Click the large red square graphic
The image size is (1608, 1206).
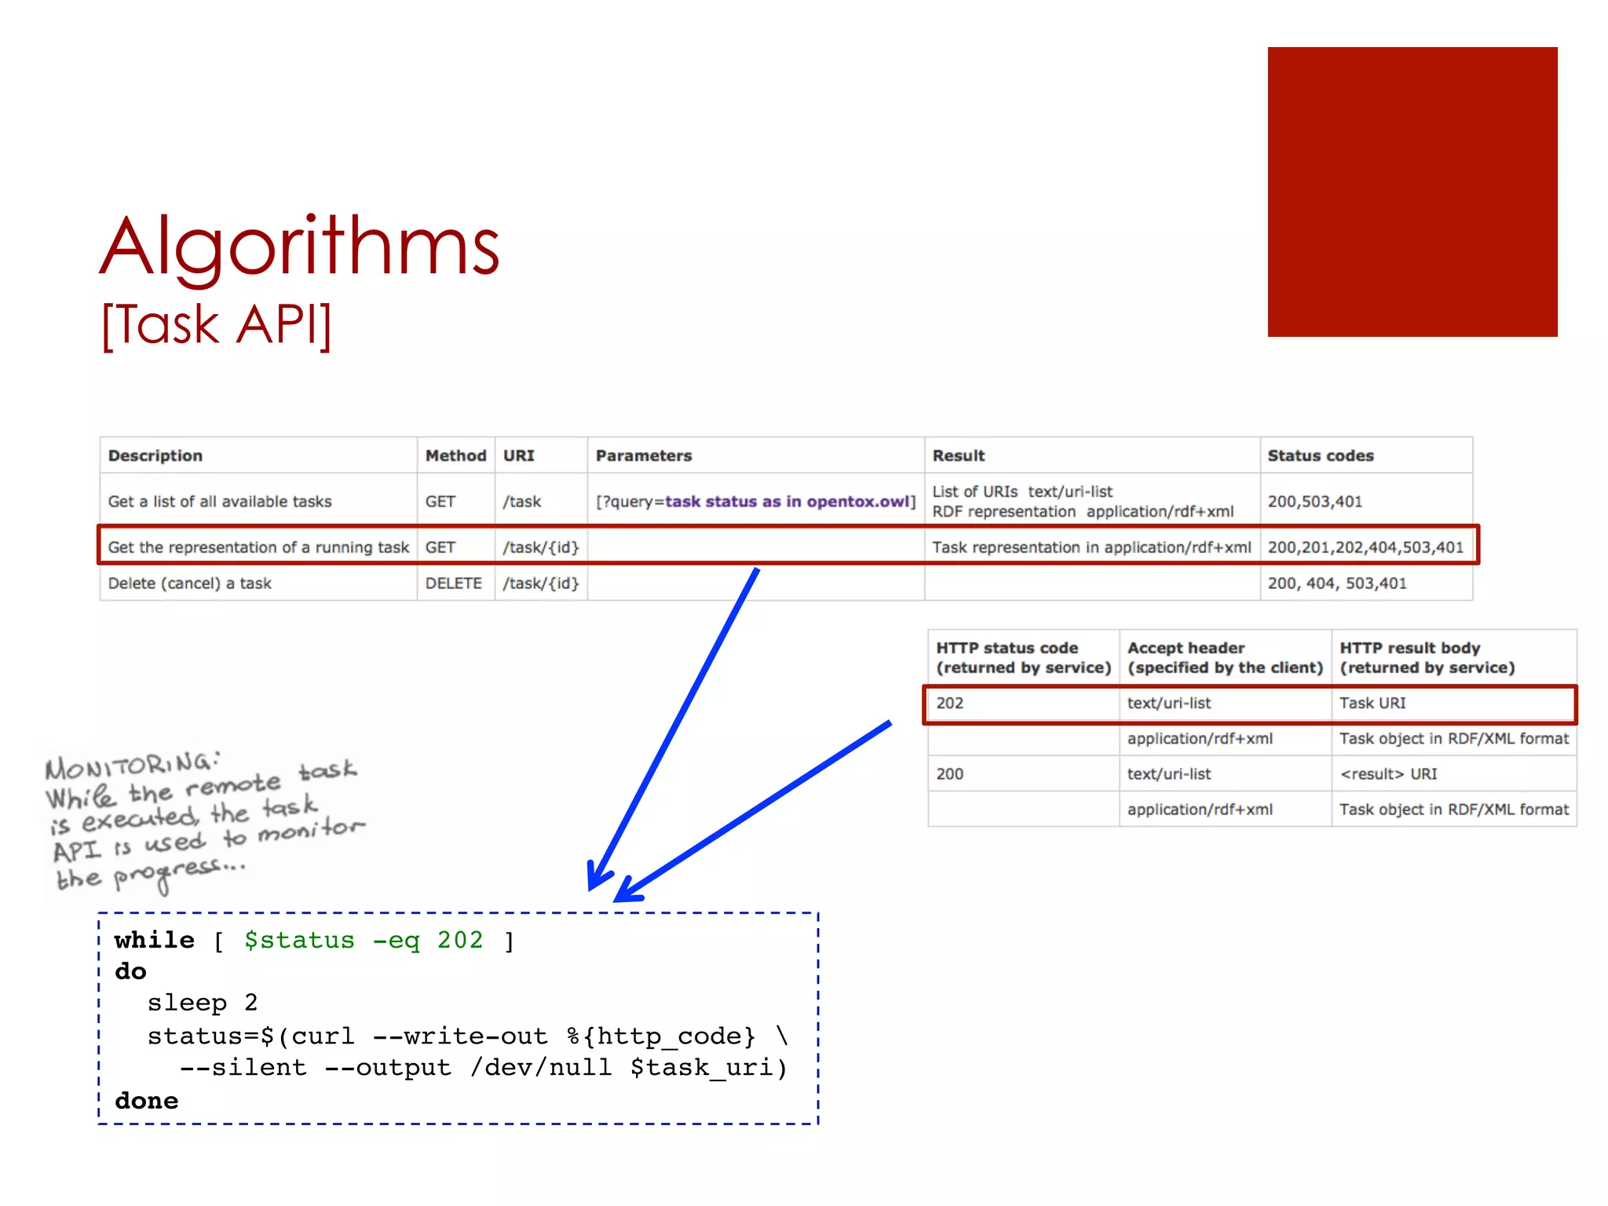pos(1412,192)
